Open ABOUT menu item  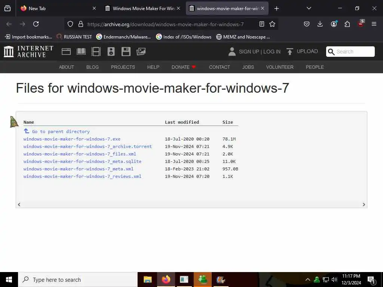click(x=67, y=67)
